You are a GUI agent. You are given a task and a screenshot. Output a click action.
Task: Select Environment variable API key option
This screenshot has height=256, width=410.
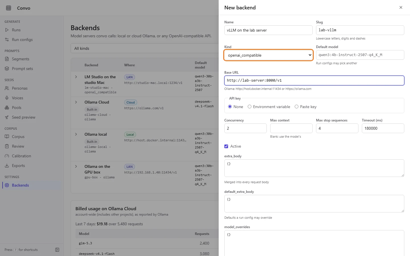pos(249,107)
